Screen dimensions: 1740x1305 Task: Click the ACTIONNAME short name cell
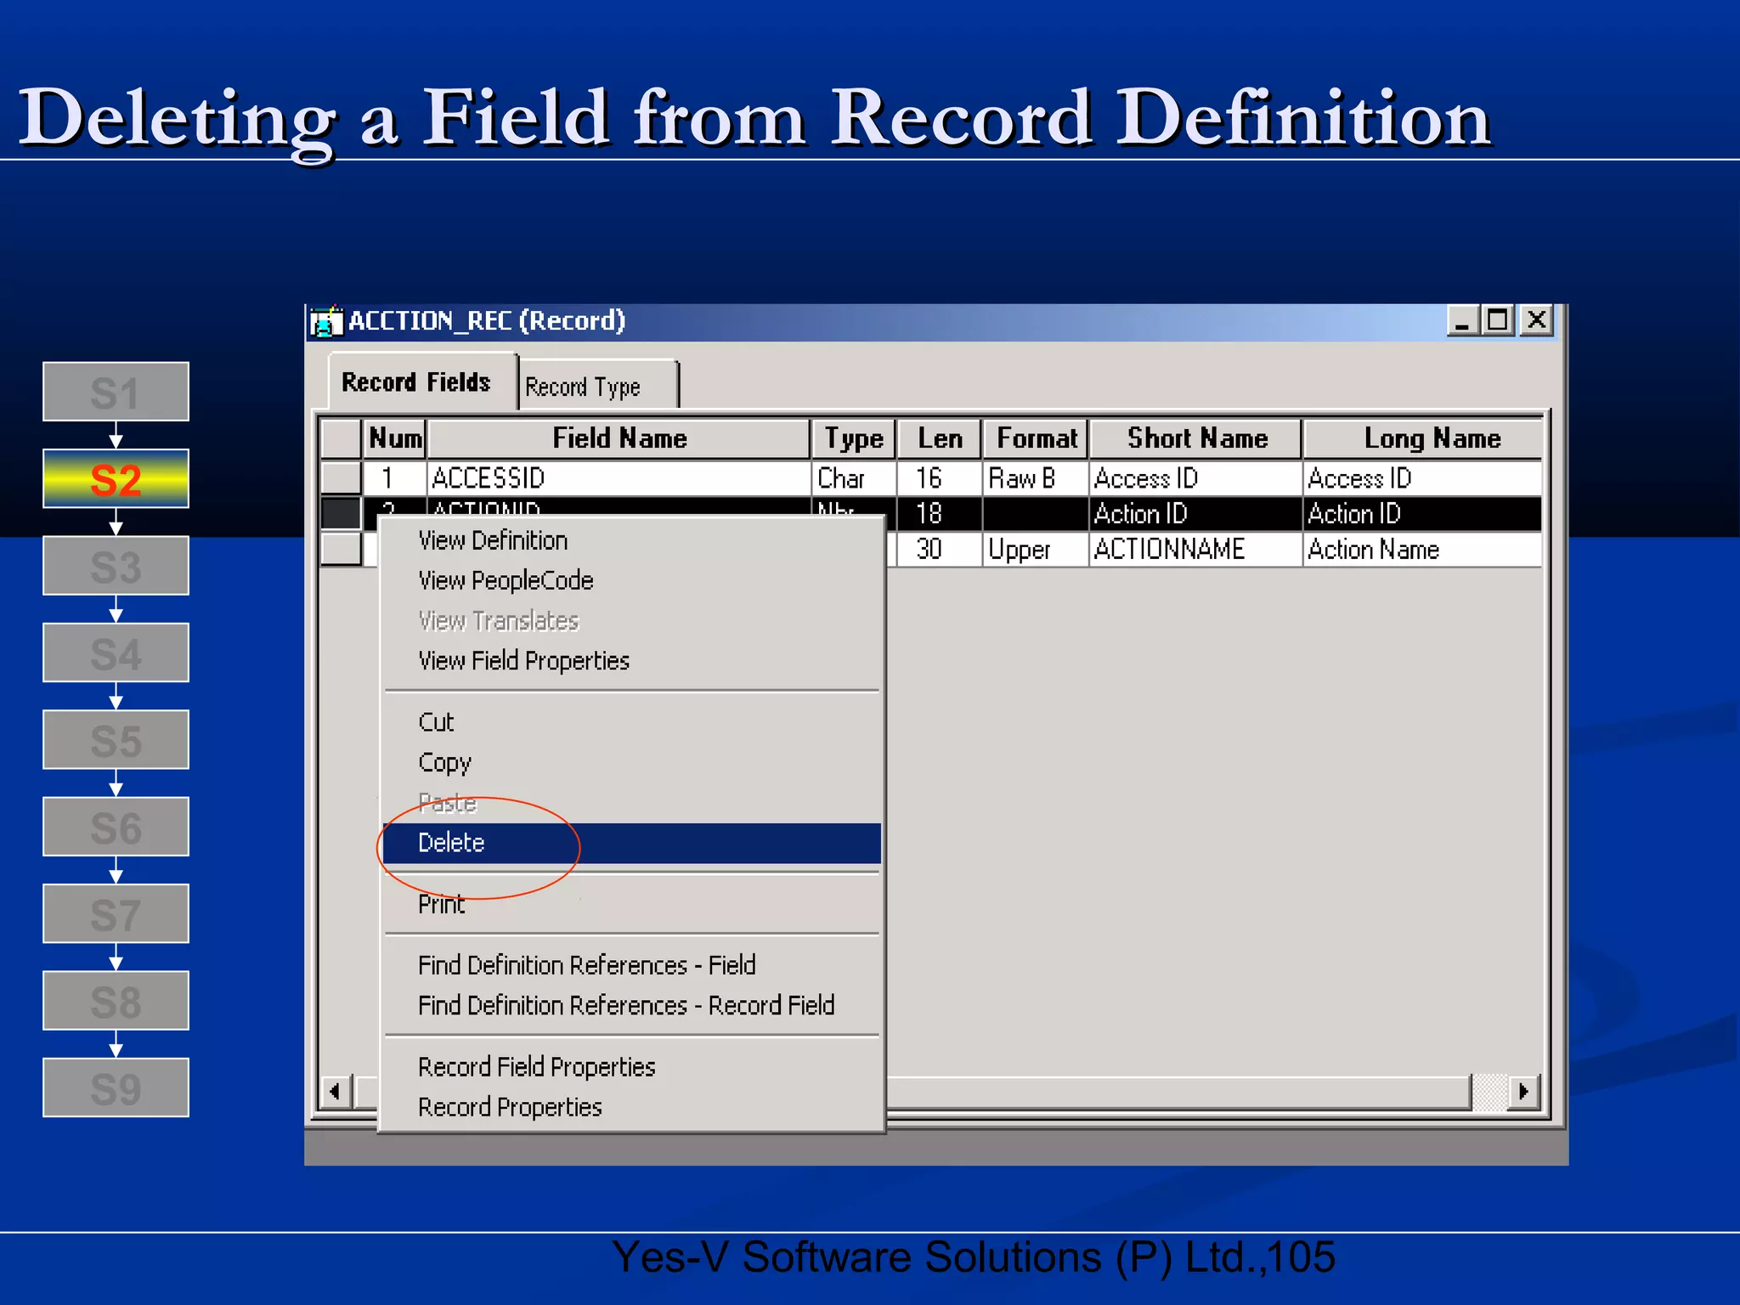point(1196,550)
